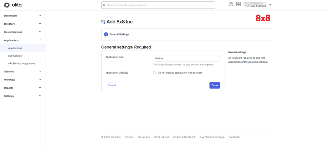This screenshot has height=149, width=328.
Task: Expand the Directory menu chevron
Action: 40,24
